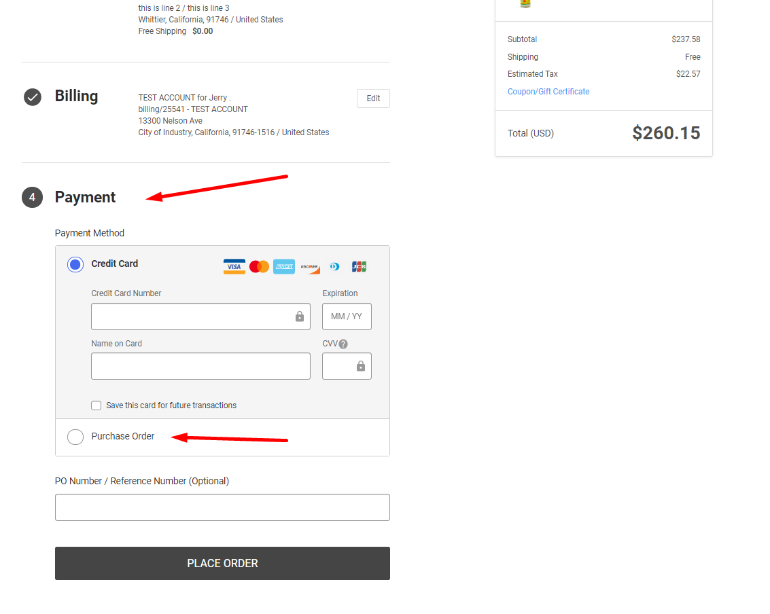Click the 13300 Nelson Ave address line
The width and height of the screenshot is (770, 614).
[170, 121]
